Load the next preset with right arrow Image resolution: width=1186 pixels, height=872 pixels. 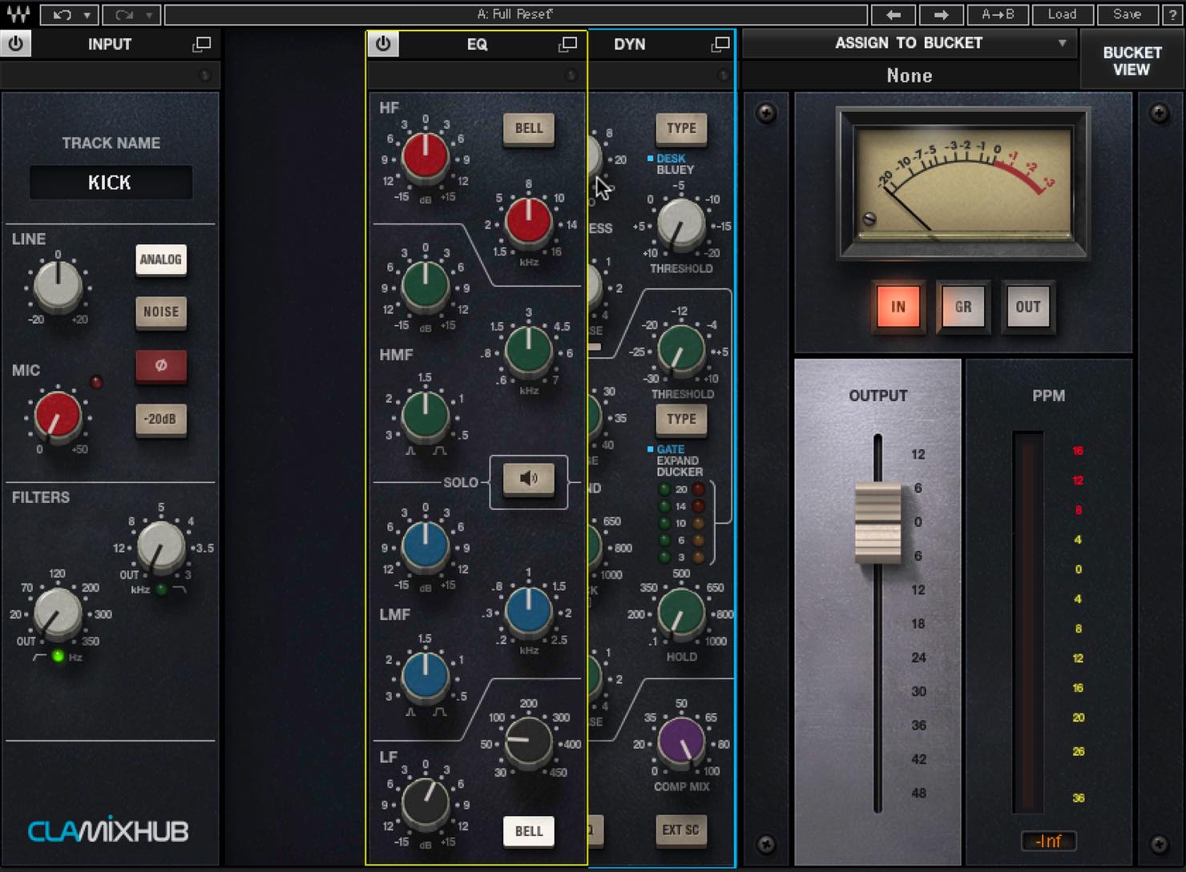tap(942, 14)
